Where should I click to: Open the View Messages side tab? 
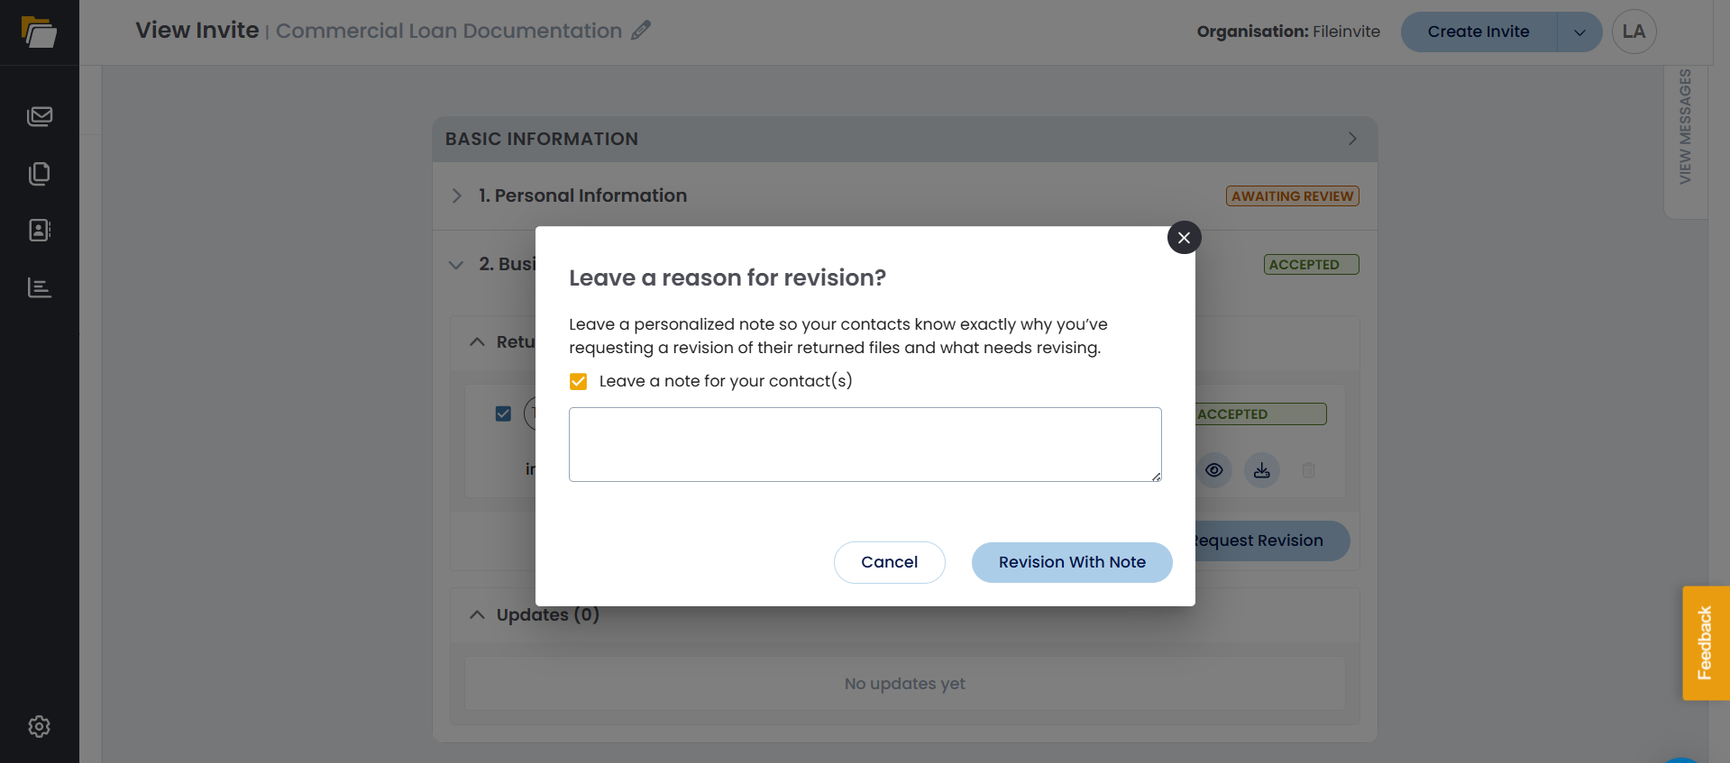1685,128
